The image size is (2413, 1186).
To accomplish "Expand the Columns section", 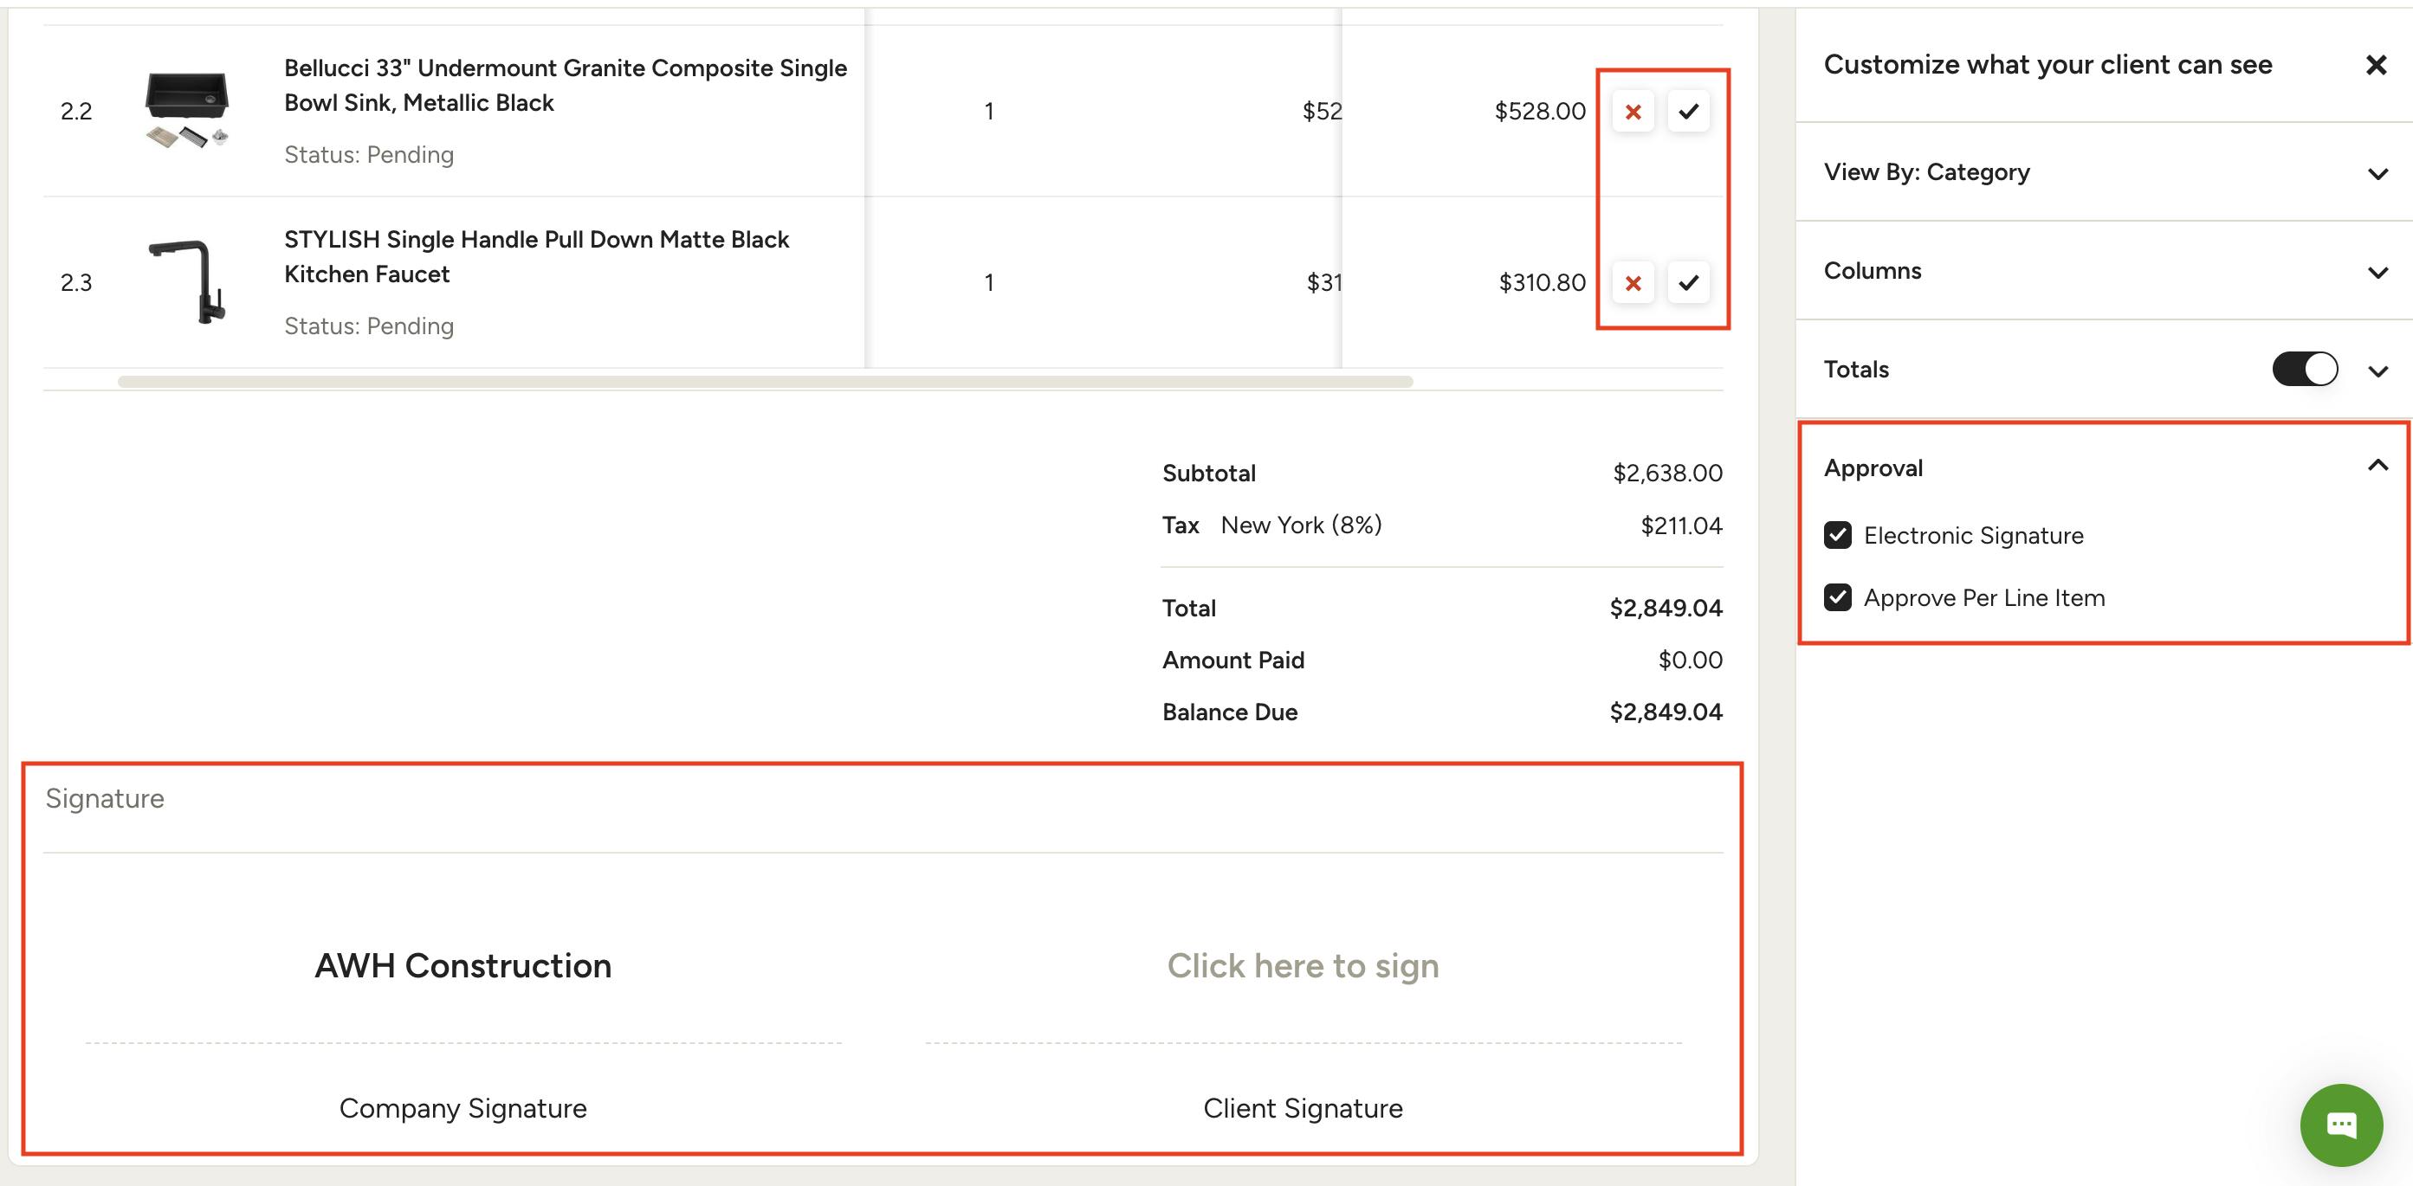I will 2377,273.
